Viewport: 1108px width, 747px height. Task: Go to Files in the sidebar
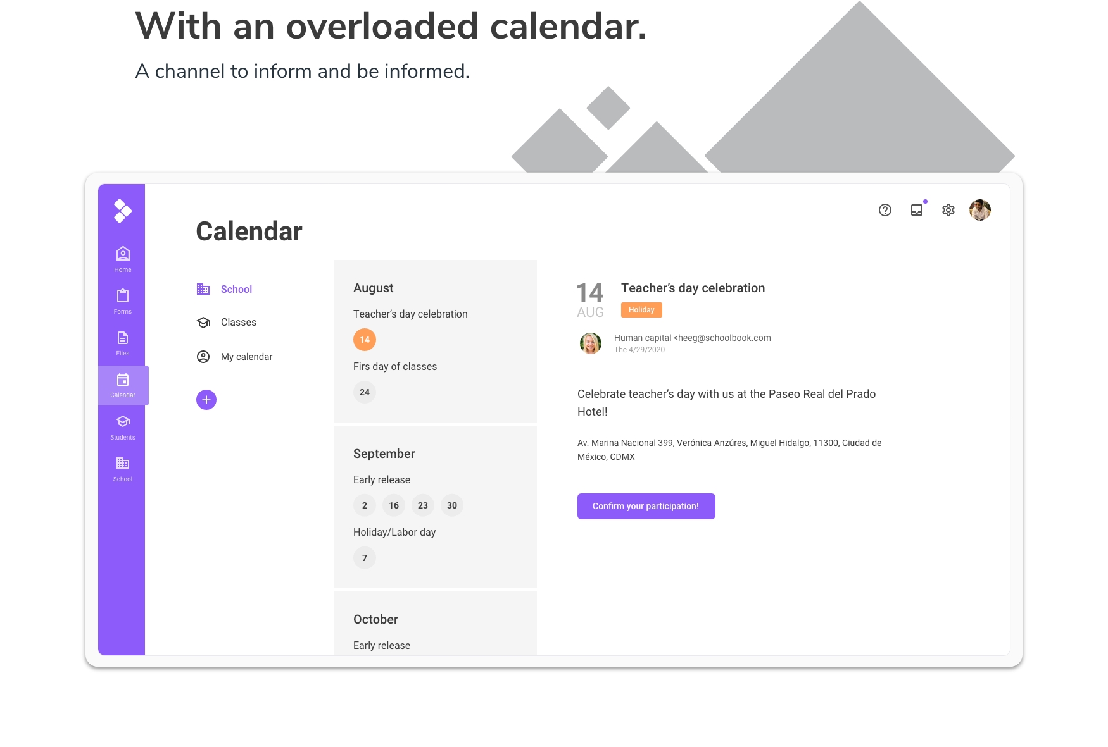(x=123, y=343)
